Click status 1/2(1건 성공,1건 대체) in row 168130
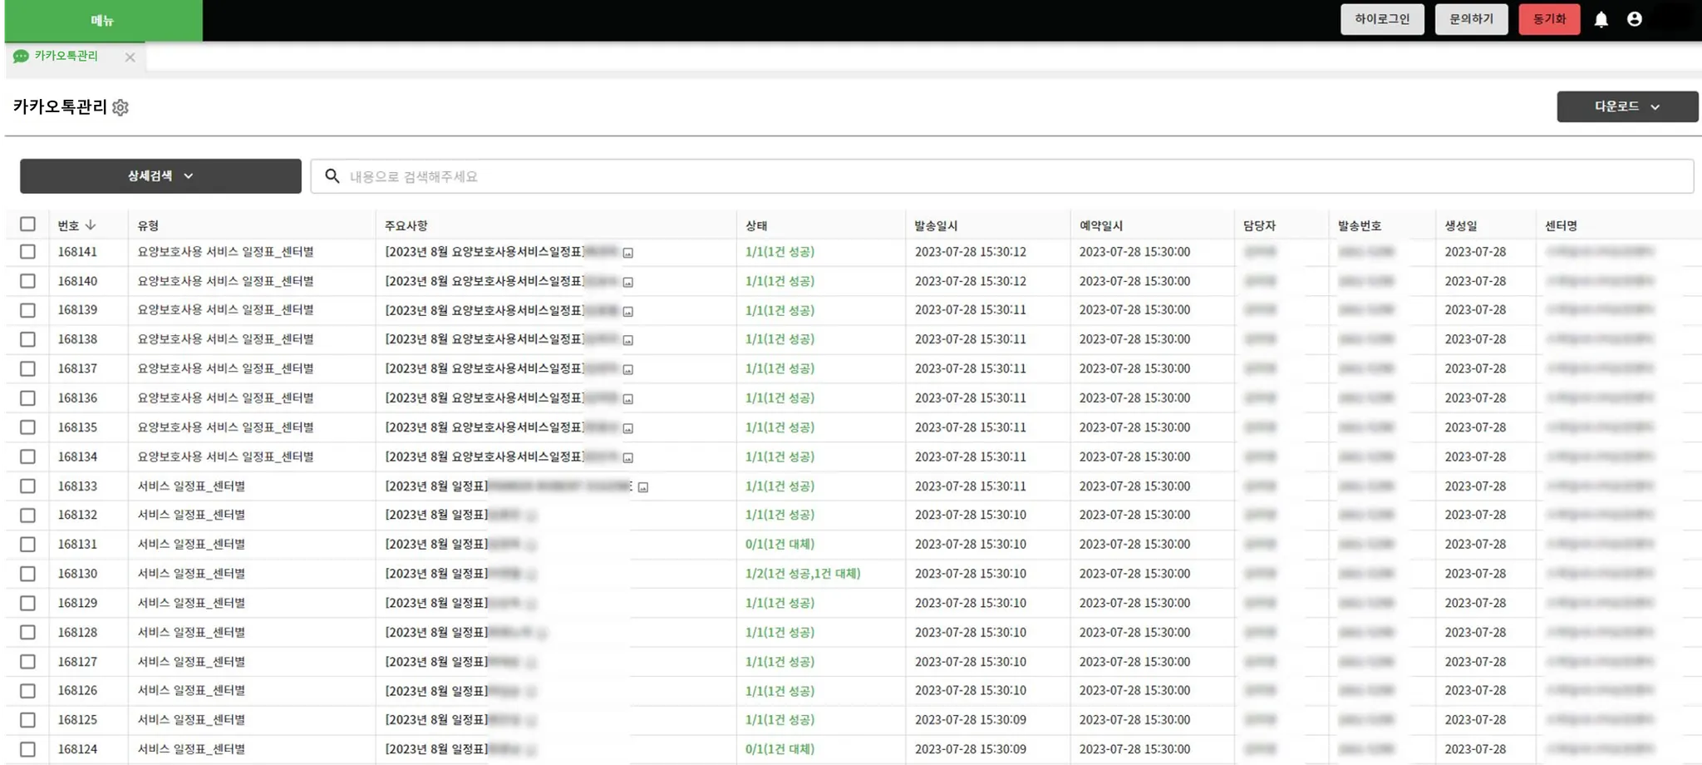Screen dimensions: 1702x765 click(x=803, y=574)
